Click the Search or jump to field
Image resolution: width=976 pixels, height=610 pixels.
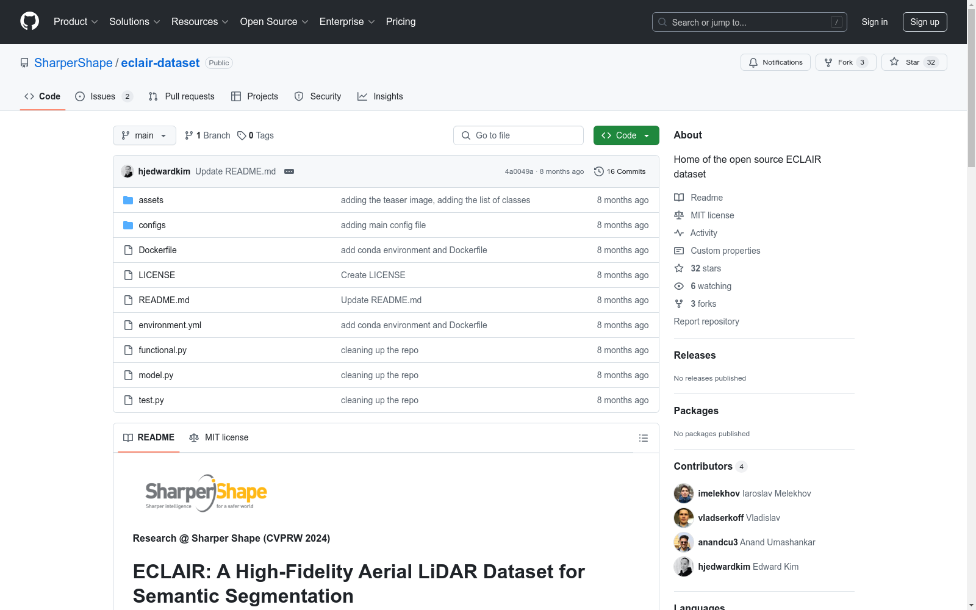click(x=750, y=22)
